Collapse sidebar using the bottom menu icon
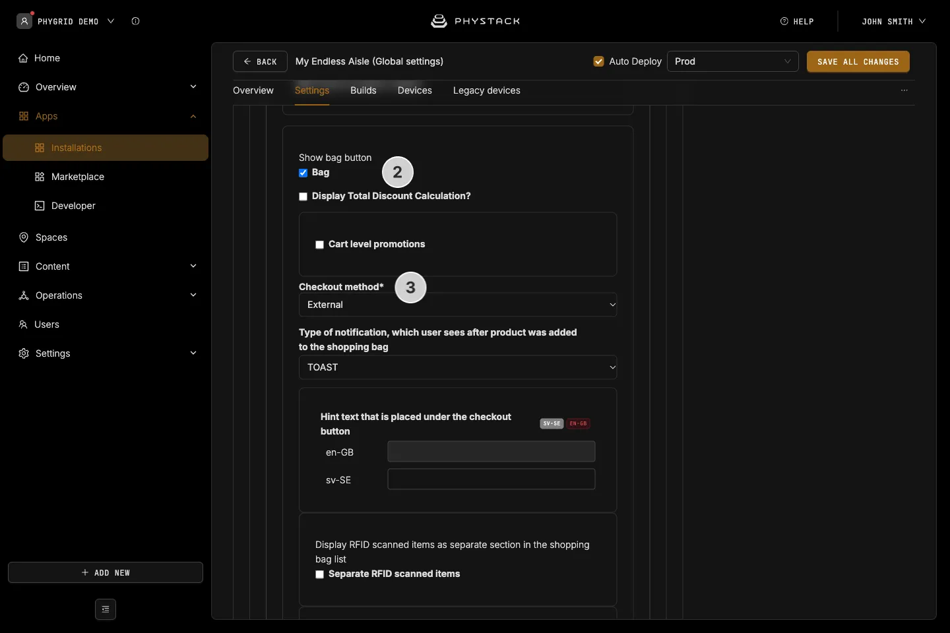This screenshot has height=633, width=950. pyautogui.click(x=106, y=609)
